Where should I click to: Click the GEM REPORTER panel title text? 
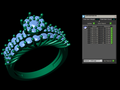click(x=91, y=16)
